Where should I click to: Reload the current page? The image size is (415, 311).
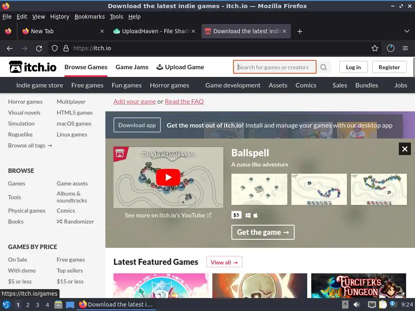[39, 49]
